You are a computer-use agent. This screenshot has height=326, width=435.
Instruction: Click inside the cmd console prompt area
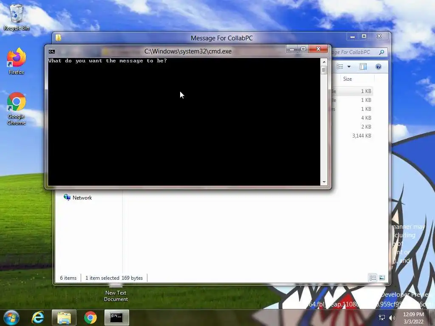(x=184, y=122)
